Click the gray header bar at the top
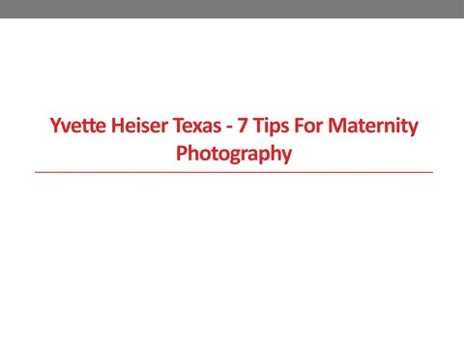The image size is (464, 348). (x=232, y=9)
